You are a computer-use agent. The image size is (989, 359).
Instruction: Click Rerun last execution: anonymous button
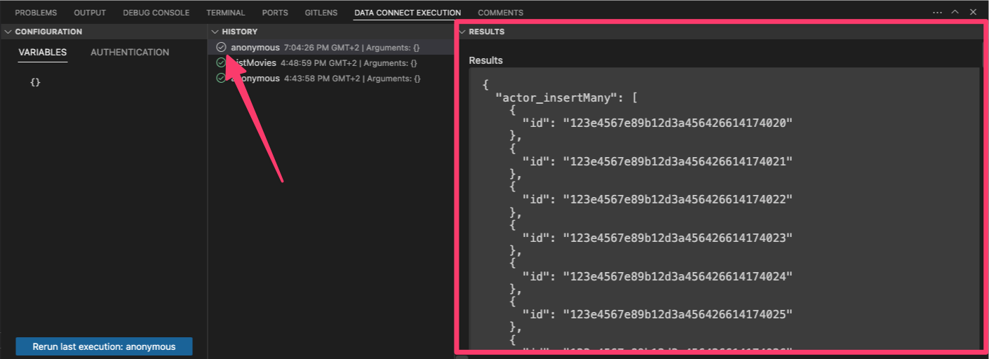104,347
